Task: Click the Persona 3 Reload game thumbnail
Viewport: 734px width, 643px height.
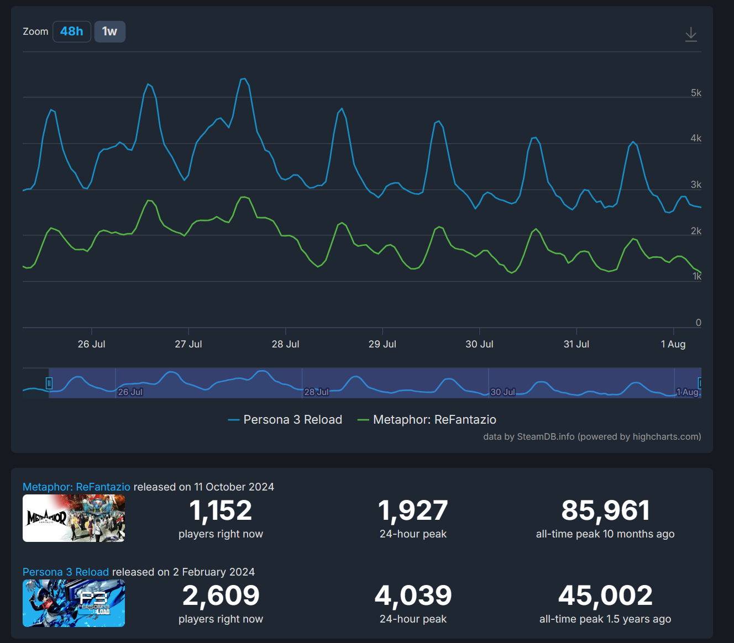Action: [x=74, y=603]
